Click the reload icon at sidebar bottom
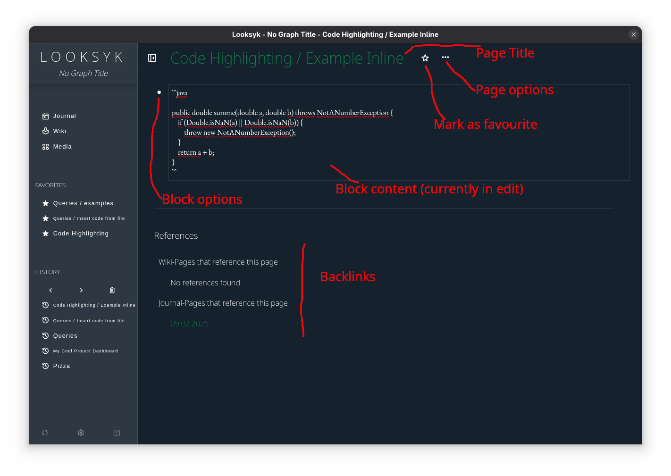 pos(45,433)
